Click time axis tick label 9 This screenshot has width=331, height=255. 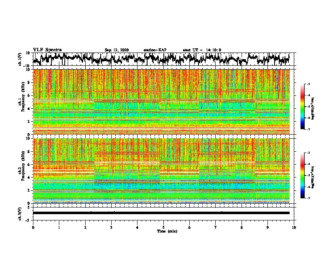[x=267, y=227]
